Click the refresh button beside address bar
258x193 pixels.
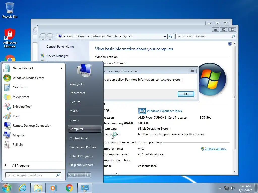(171, 37)
